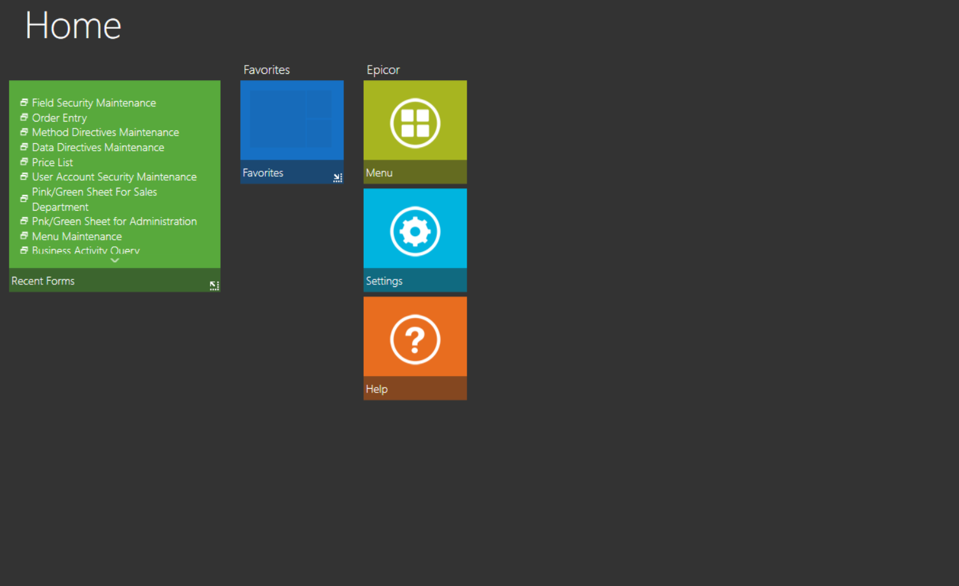Click the form icon beside Data Directives Maintenance
The width and height of the screenshot is (959, 586).
(24, 146)
